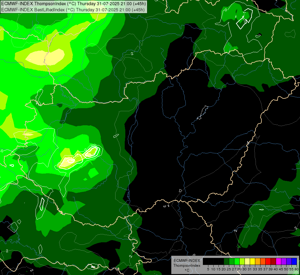Click the bright red 37–39 legend swatch

[x=268, y=261]
